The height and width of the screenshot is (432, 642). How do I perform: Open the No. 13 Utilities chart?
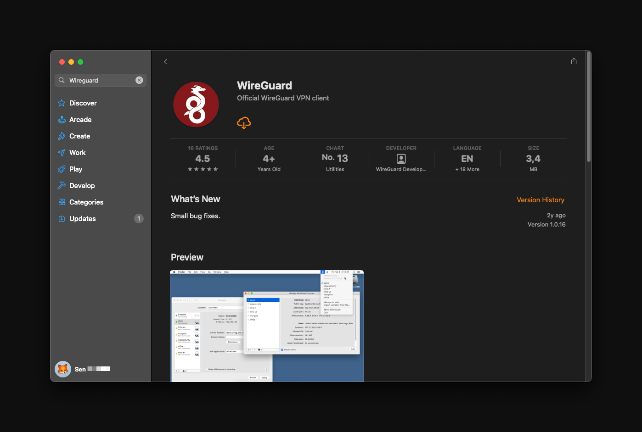335,159
